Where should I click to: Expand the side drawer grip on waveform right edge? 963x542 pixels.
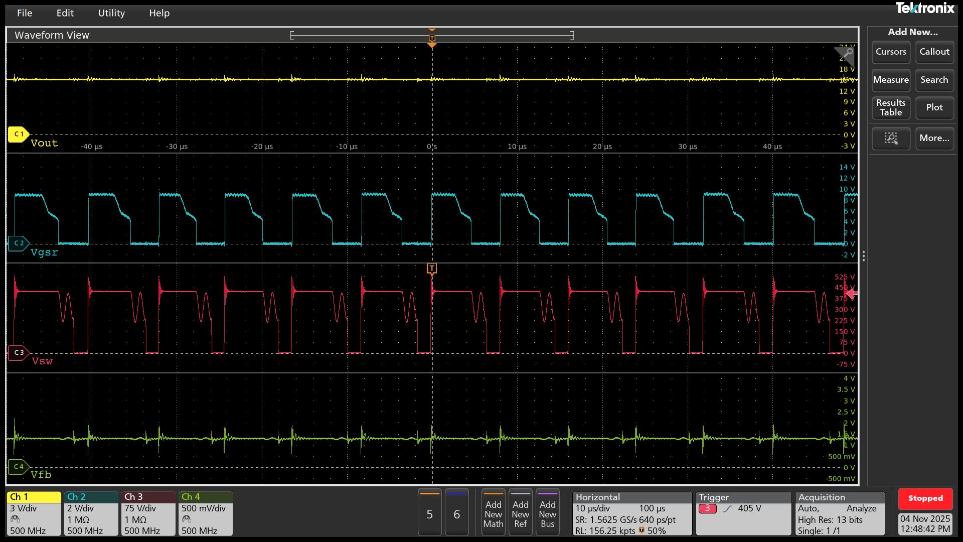pyautogui.click(x=864, y=256)
